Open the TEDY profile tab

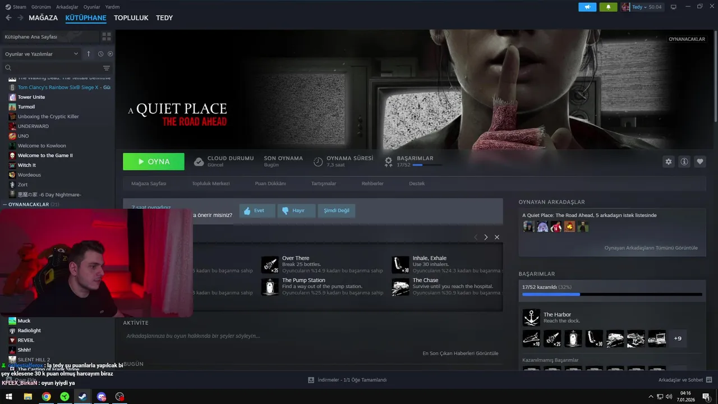164,18
